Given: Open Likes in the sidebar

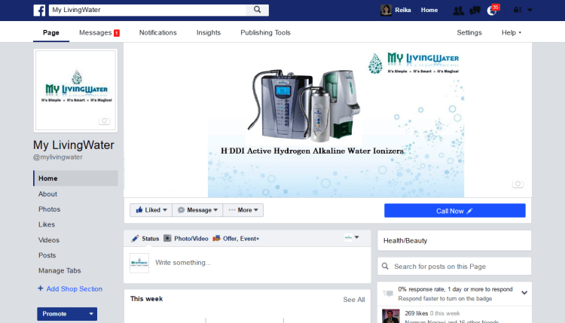Looking at the screenshot, I should pos(47,224).
